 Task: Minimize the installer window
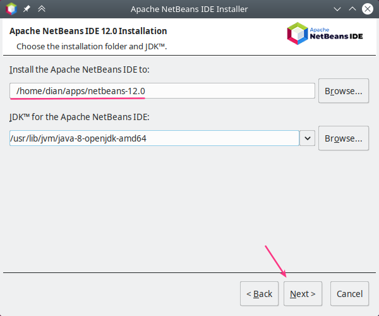pos(337,9)
